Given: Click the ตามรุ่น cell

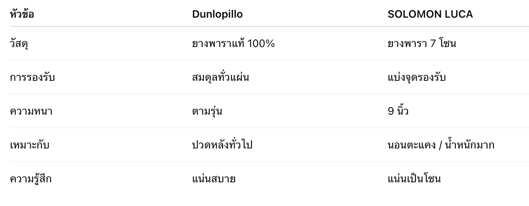Looking at the screenshot, I should coord(207,111).
